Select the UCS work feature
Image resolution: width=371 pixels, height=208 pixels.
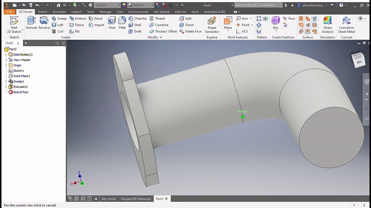(242, 31)
